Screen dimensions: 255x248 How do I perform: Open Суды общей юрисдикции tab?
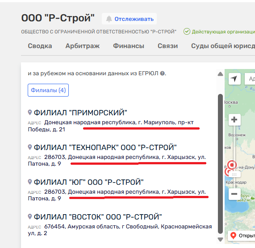[x=223, y=46]
